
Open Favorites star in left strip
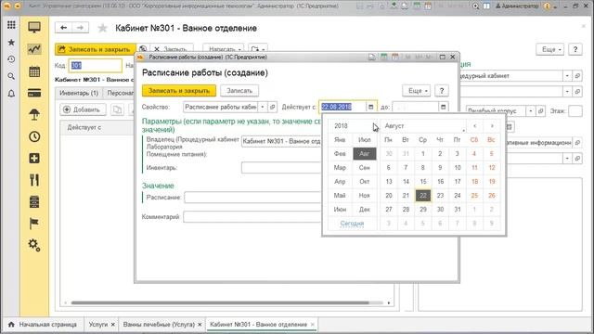11,42
